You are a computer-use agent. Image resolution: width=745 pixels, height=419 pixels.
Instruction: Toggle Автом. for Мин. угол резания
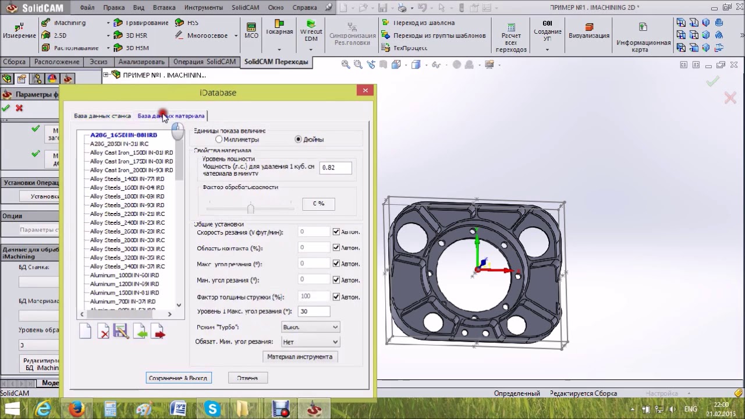tap(336, 280)
